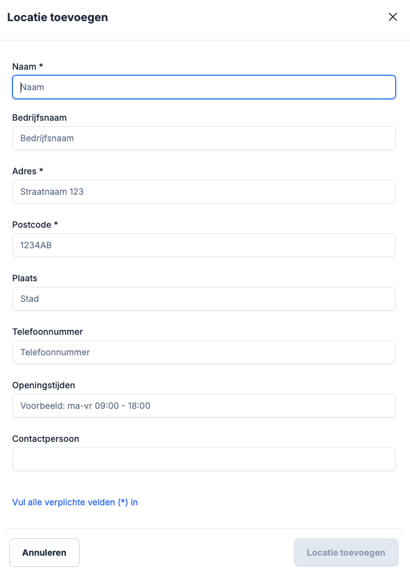Select the Postcode input showing 1234AB
Image resolution: width=410 pixels, height=575 pixels.
click(x=204, y=245)
